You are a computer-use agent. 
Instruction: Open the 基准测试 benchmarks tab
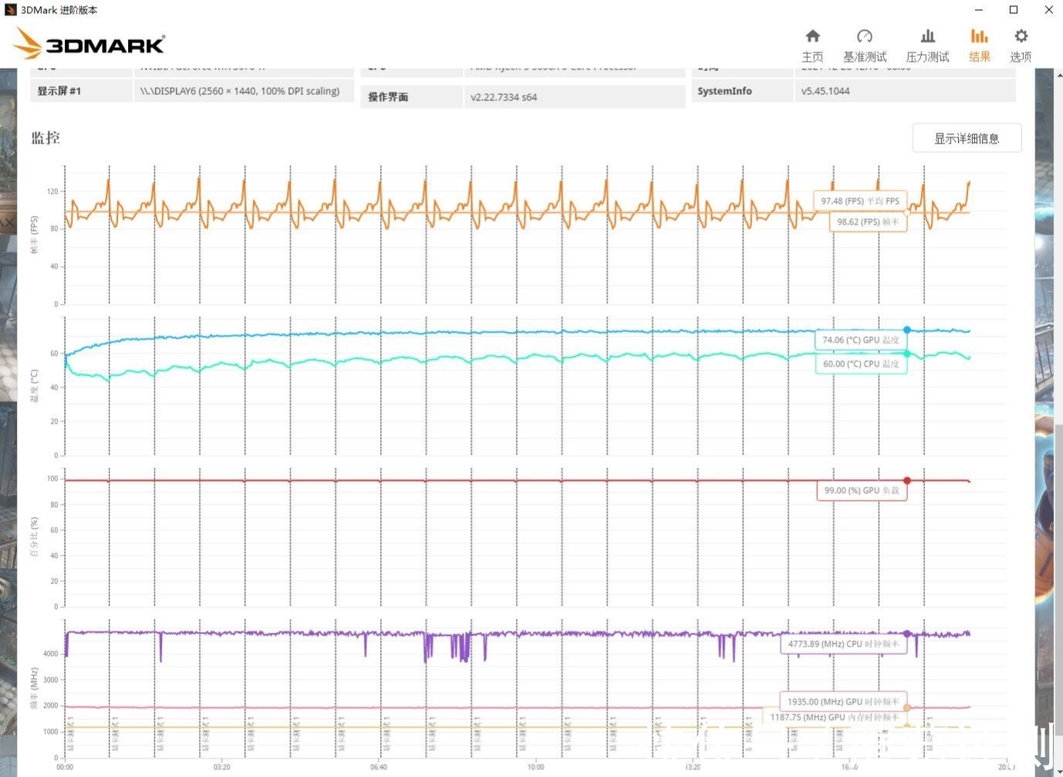(864, 46)
